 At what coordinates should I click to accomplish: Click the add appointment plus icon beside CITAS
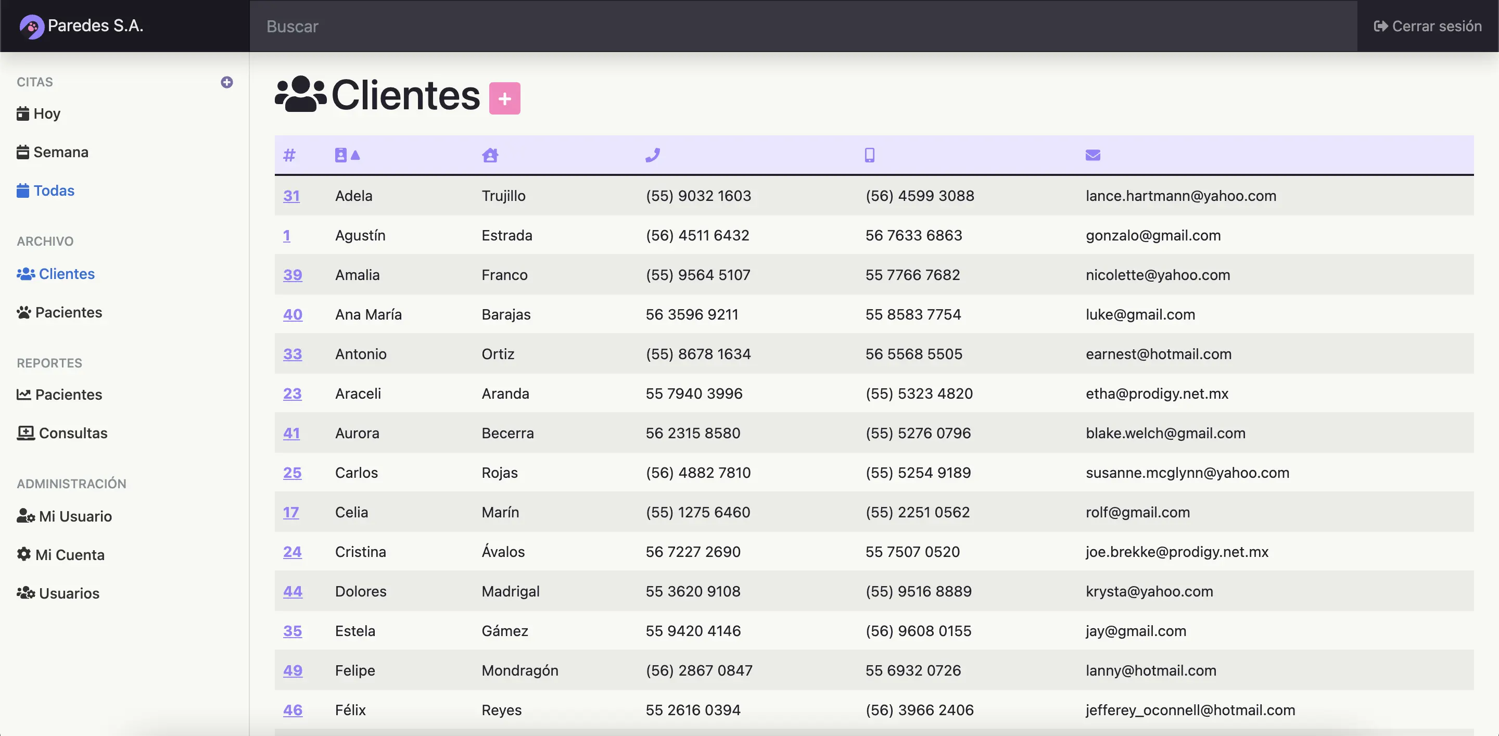click(x=227, y=82)
